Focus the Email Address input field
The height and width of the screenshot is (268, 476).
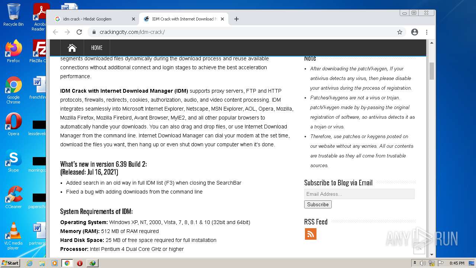(x=359, y=194)
